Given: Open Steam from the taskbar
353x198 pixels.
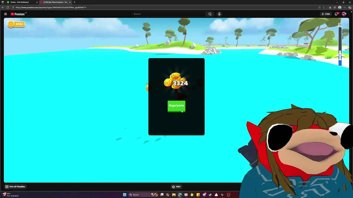Looking at the screenshot, I should [210, 195].
